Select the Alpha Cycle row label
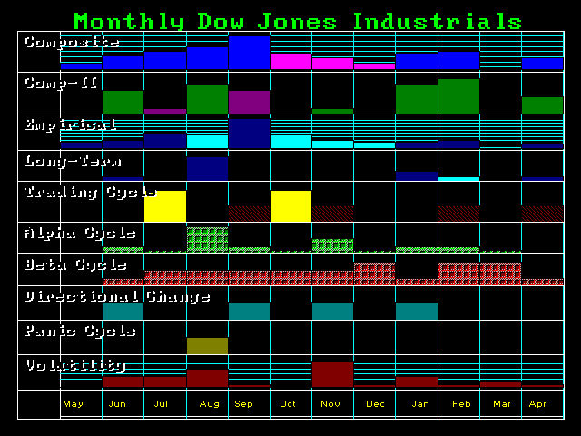 tap(80, 233)
